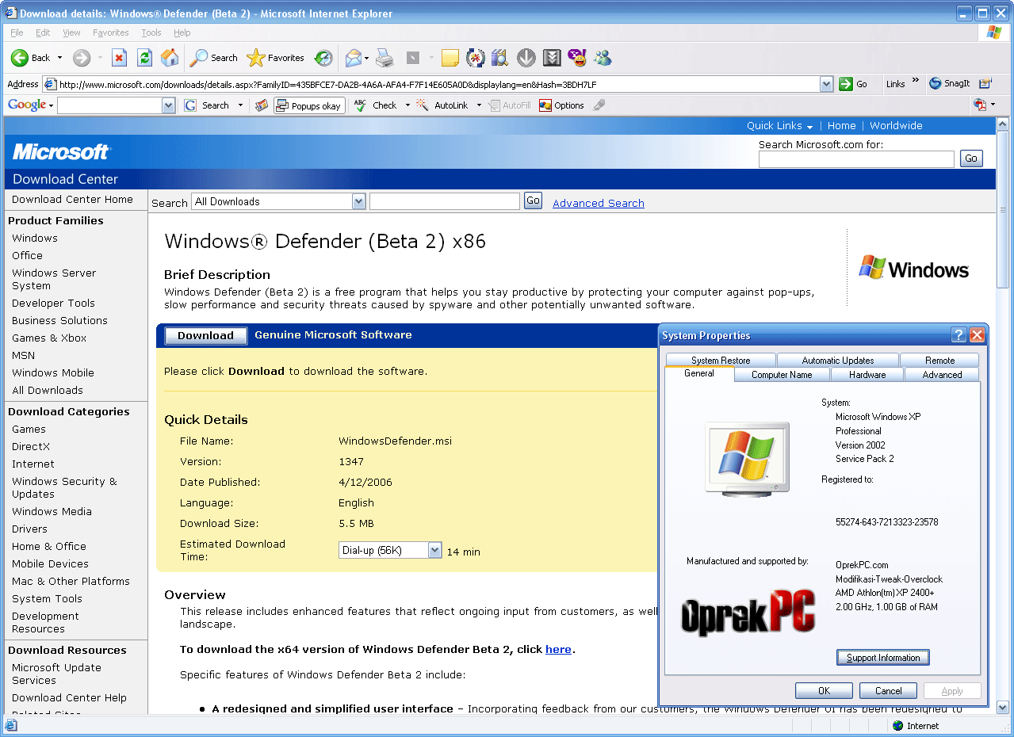Expand the All Downloads search dropdown

(358, 202)
